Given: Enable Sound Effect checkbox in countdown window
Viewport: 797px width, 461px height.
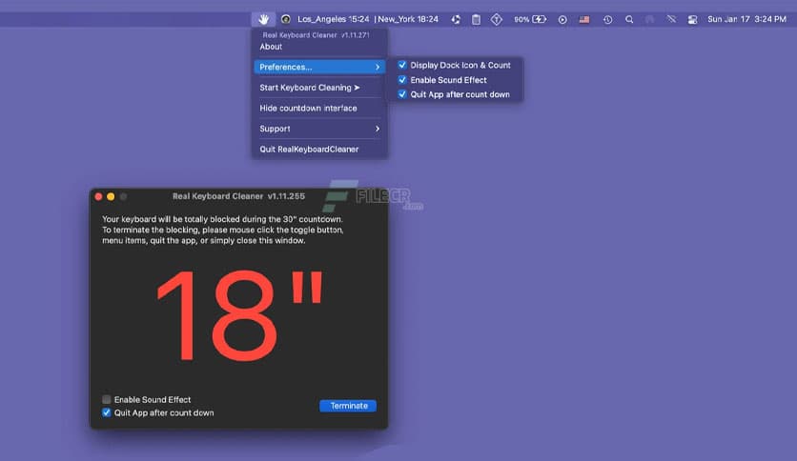Looking at the screenshot, I should (107, 400).
